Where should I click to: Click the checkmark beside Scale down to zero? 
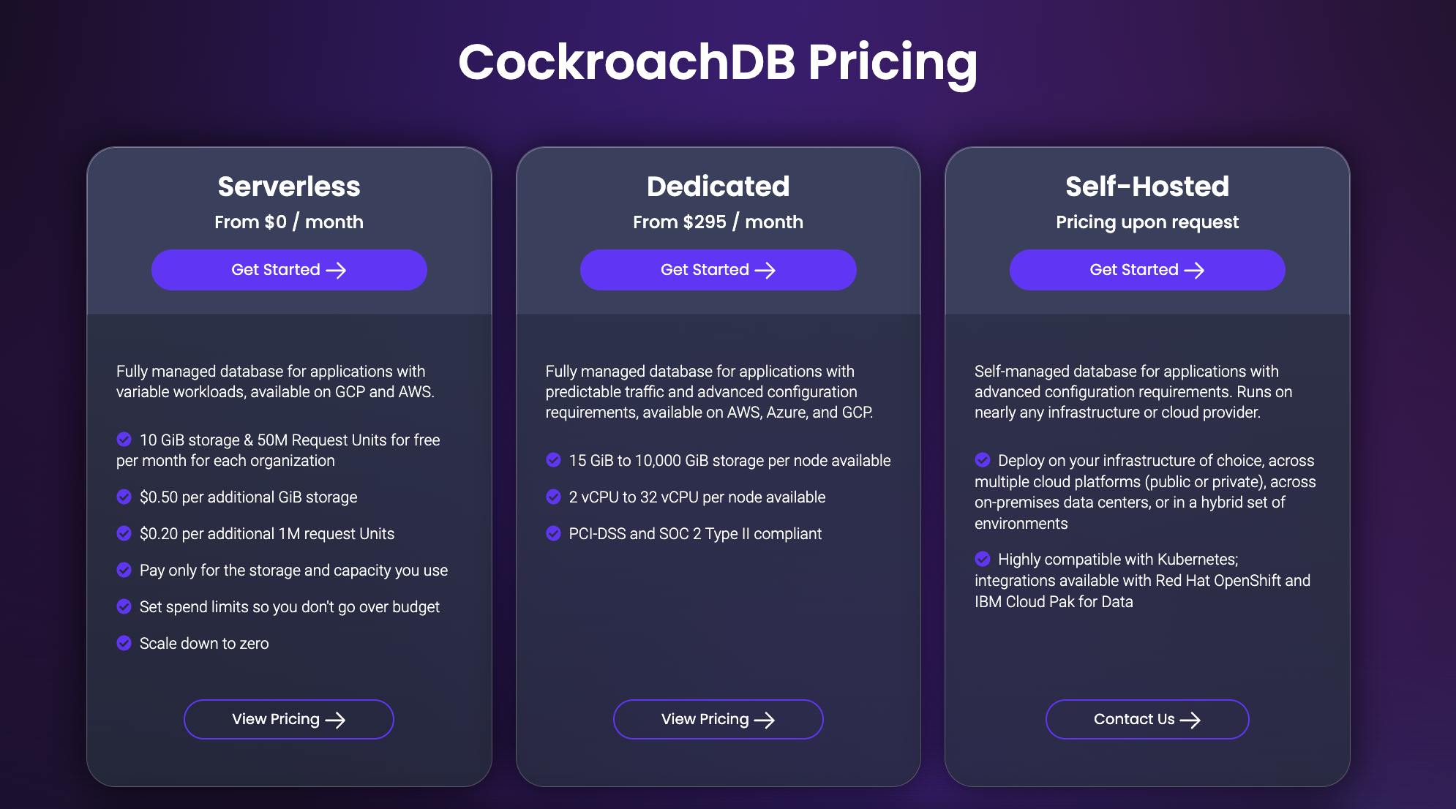pos(124,643)
